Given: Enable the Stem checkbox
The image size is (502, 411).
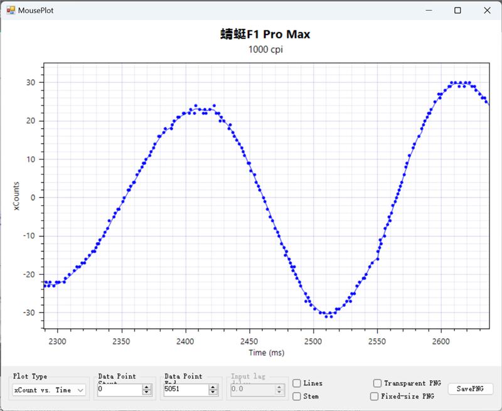Looking at the screenshot, I should [297, 396].
